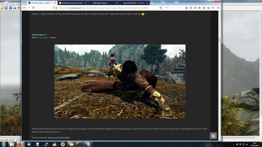Toggle the Firefox sidebar icon
This screenshot has height=147, width=262.
204,8
